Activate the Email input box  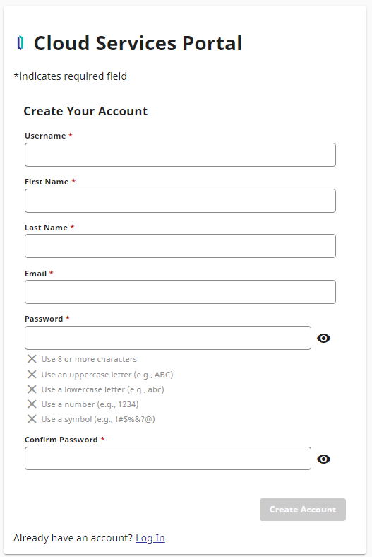[x=180, y=292]
